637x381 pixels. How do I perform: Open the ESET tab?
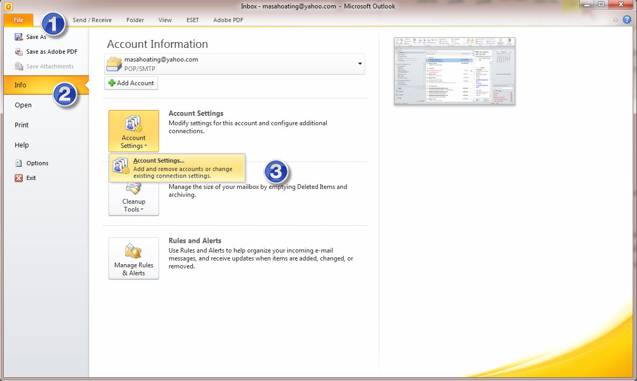193,20
